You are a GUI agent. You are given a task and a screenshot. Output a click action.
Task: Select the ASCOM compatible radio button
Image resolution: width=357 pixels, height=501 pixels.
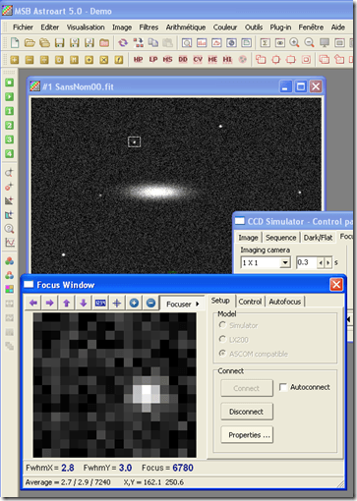tap(222, 354)
